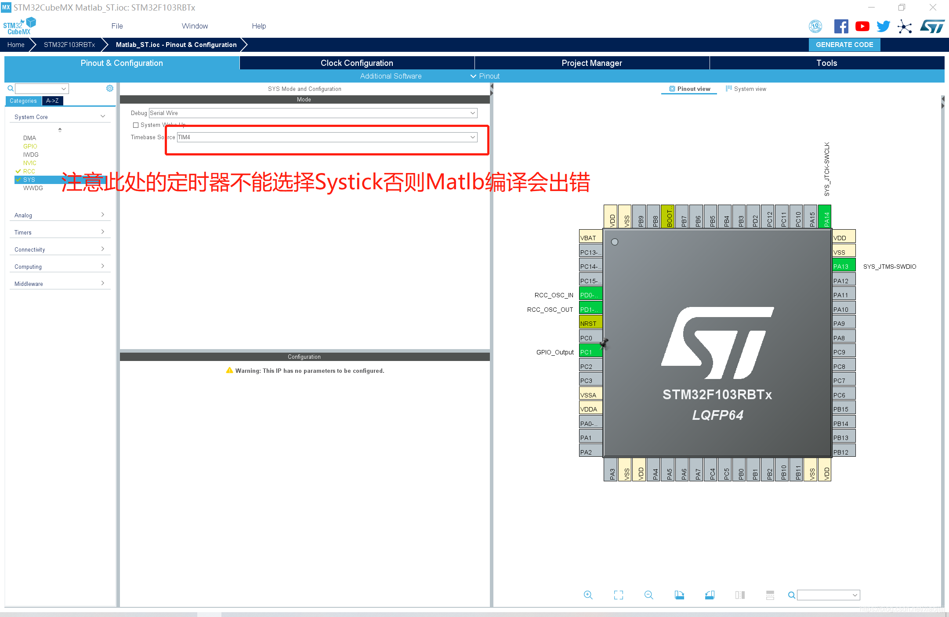Viewport: 949px width, 617px height.
Task: Click the GENERATE CODE button
Action: click(x=844, y=44)
